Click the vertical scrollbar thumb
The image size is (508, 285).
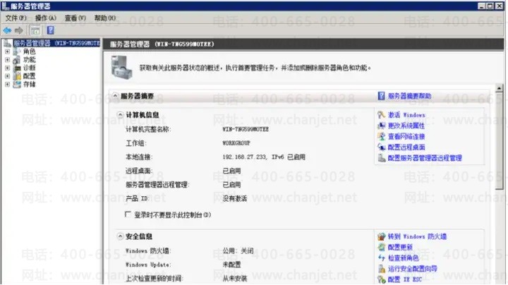click(500, 141)
